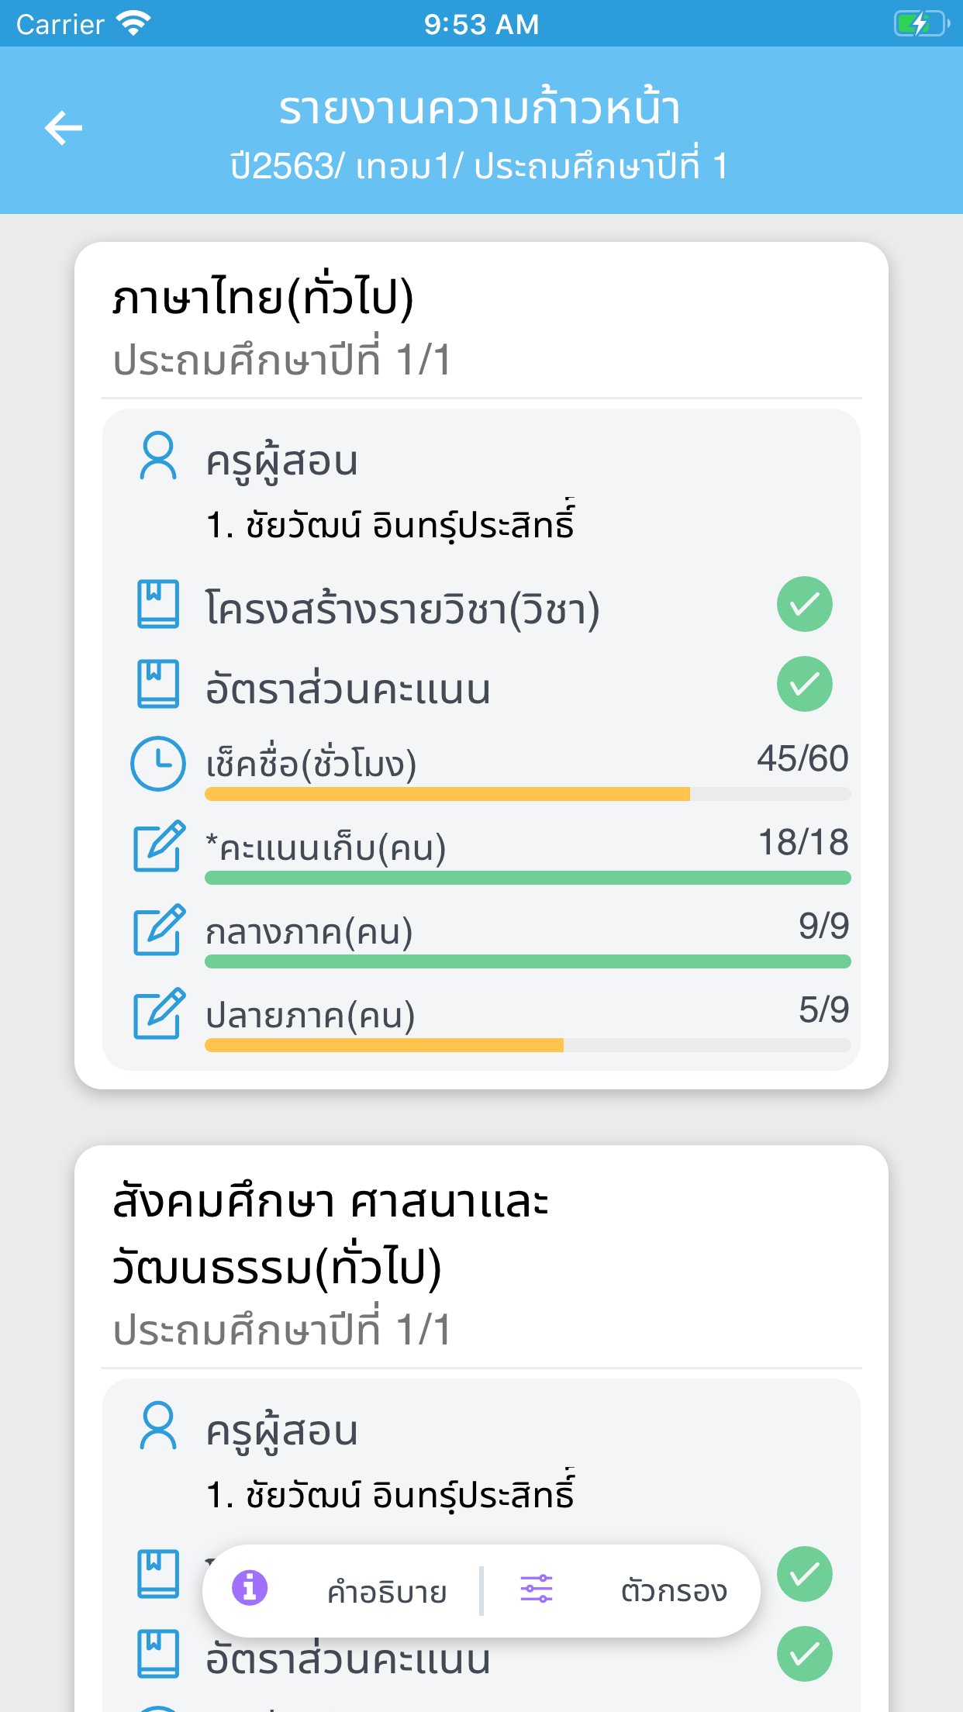Image resolution: width=963 pixels, height=1712 pixels.
Task: Select the สังคมศึกษา ศาสนาและวัฒนธรรม card title
Action: 330,1234
